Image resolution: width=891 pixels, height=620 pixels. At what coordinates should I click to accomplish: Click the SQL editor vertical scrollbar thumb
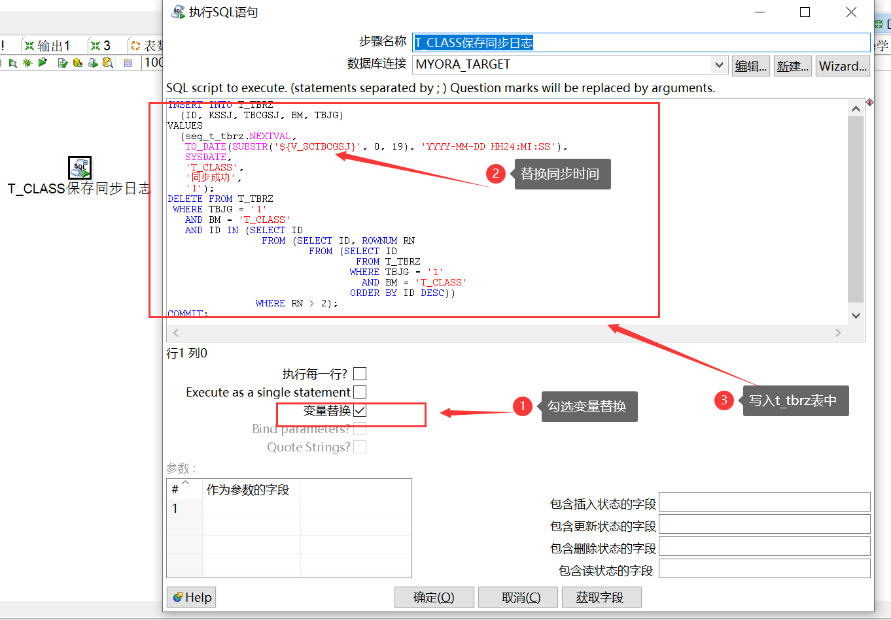[x=856, y=209]
